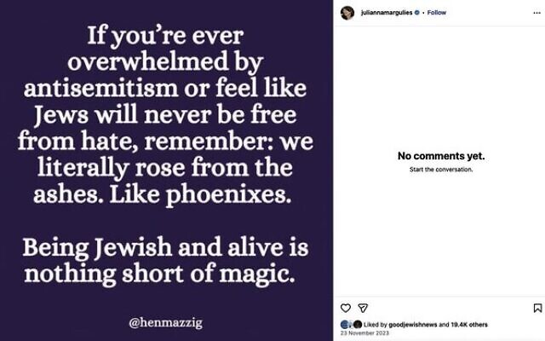Click the Liked by label text

click(376, 325)
